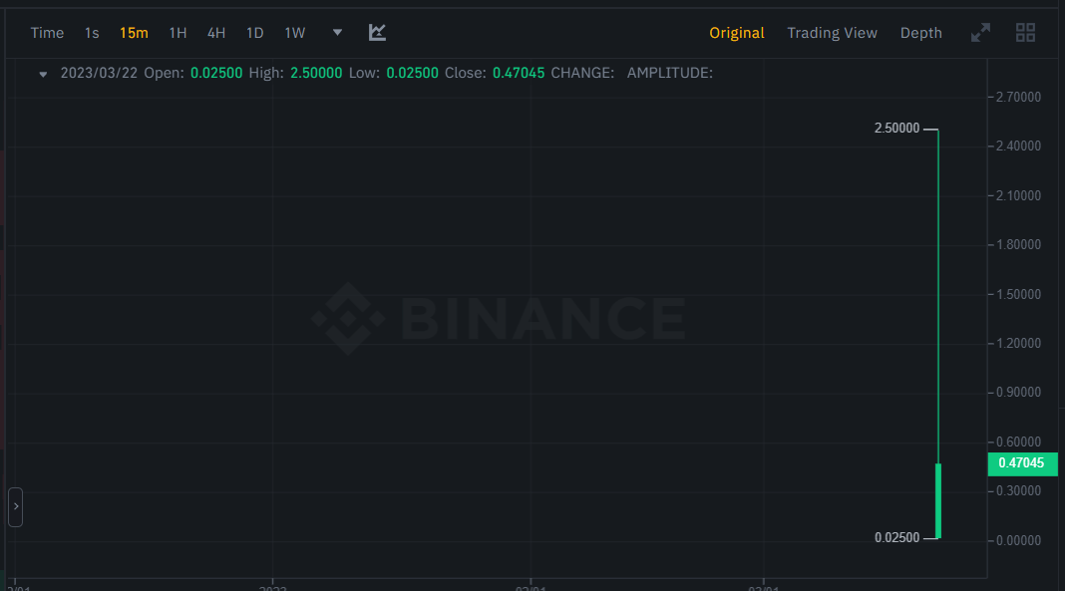Switch to the 1H interval
1065x591 pixels.
[x=177, y=33]
